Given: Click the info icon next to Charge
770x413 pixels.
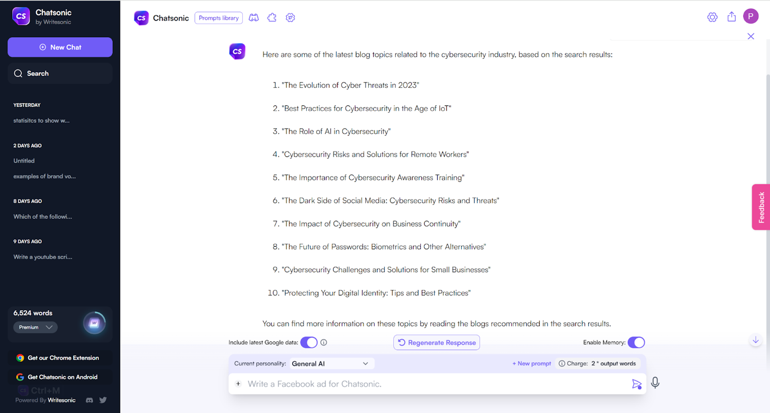Looking at the screenshot, I should tap(562, 363).
